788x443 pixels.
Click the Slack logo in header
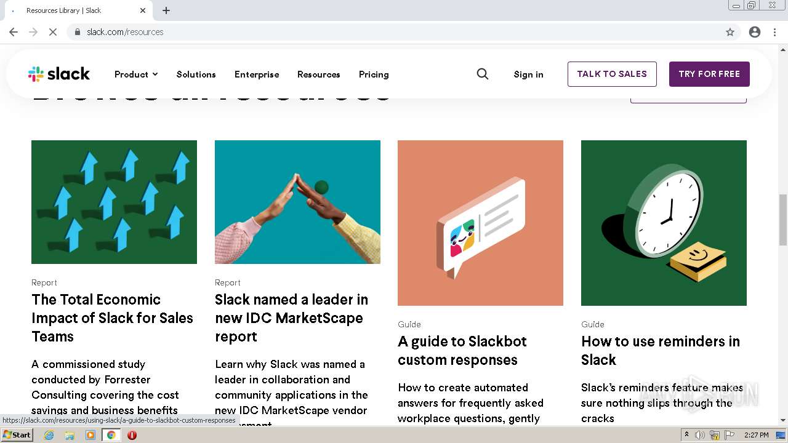[59, 74]
